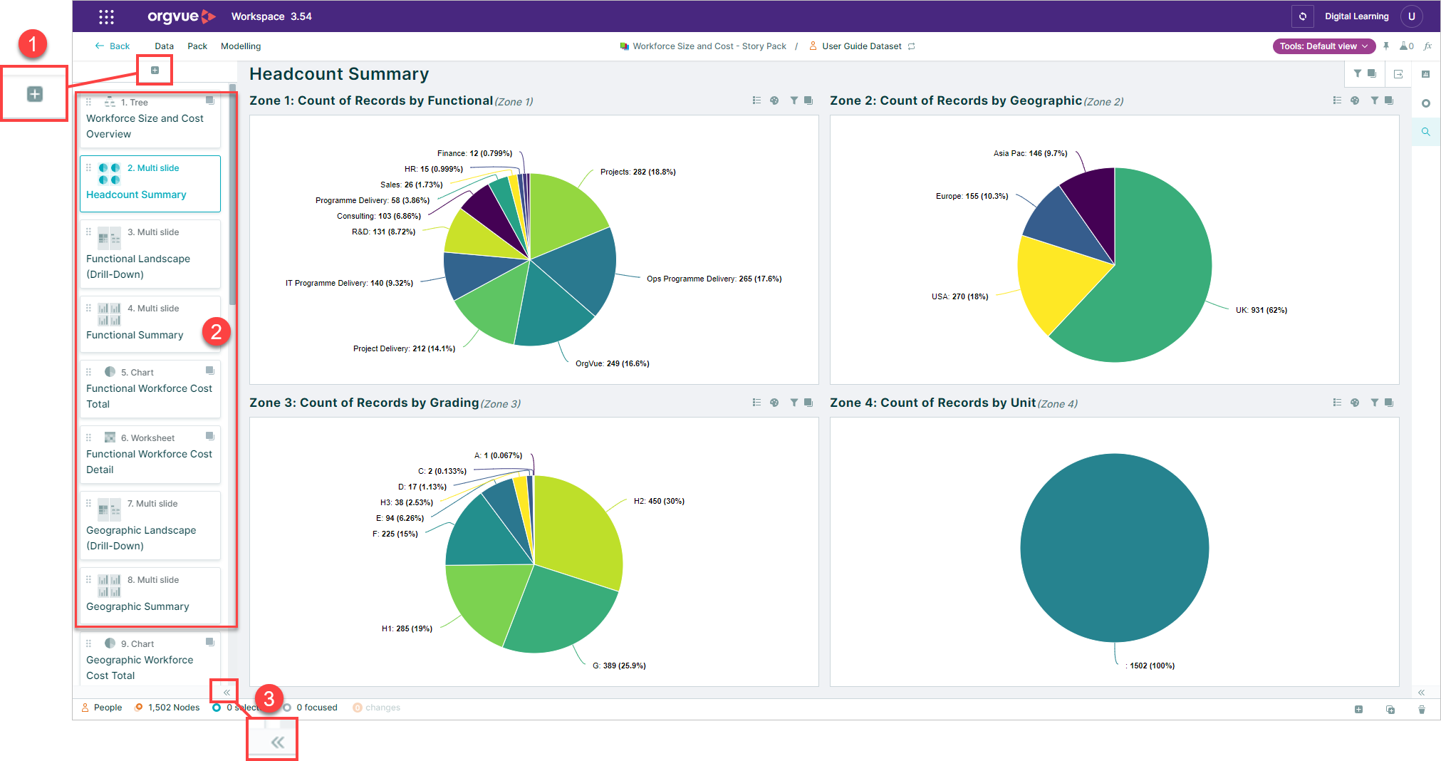The image size is (1441, 761).
Task: Click the Zone 3 filter funnel icon
Action: [x=794, y=403]
